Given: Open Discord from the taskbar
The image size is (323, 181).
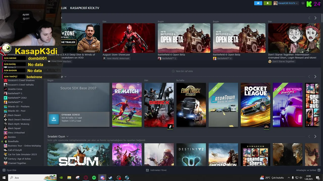Looking at the screenshot, I should (x=102, y=178).
